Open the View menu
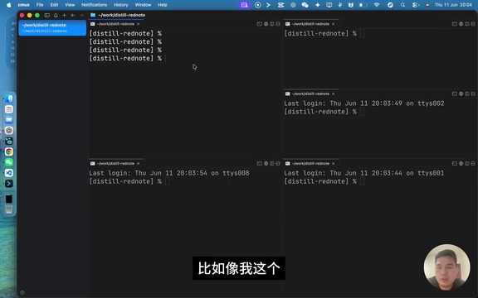478x298 pixels. (70, 5)
